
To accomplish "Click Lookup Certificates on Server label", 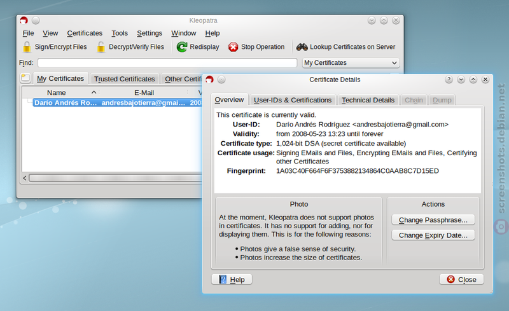I will click(x=352, y=47).
